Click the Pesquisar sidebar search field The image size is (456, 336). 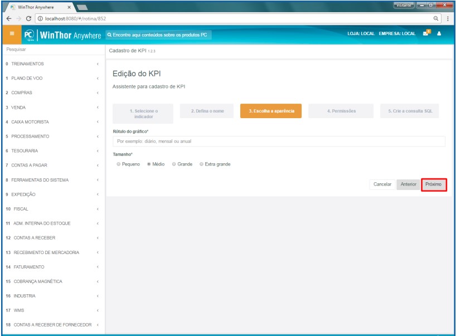click(53, 50)
